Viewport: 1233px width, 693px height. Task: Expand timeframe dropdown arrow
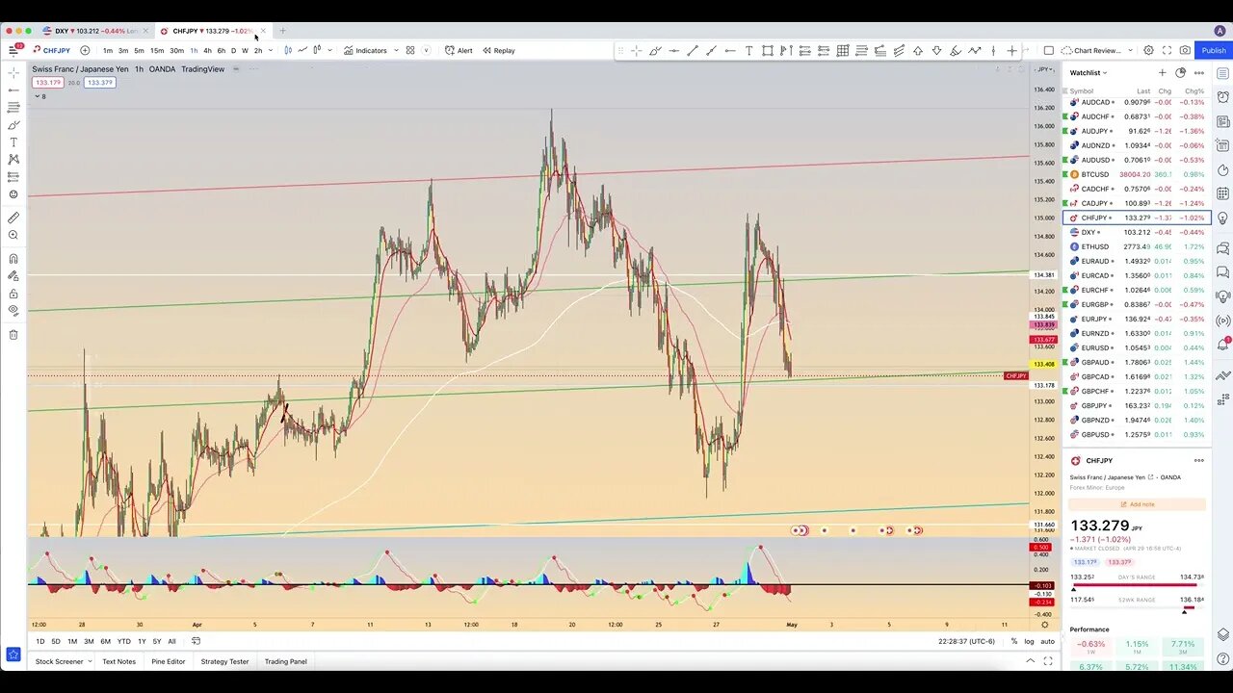point(270,50)
